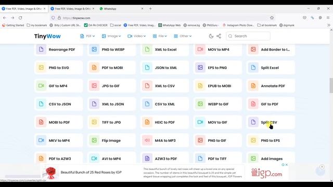This screenshot has width=333, height=187.
Task: Open the social bookmark folder
Action: click(116, 25)
